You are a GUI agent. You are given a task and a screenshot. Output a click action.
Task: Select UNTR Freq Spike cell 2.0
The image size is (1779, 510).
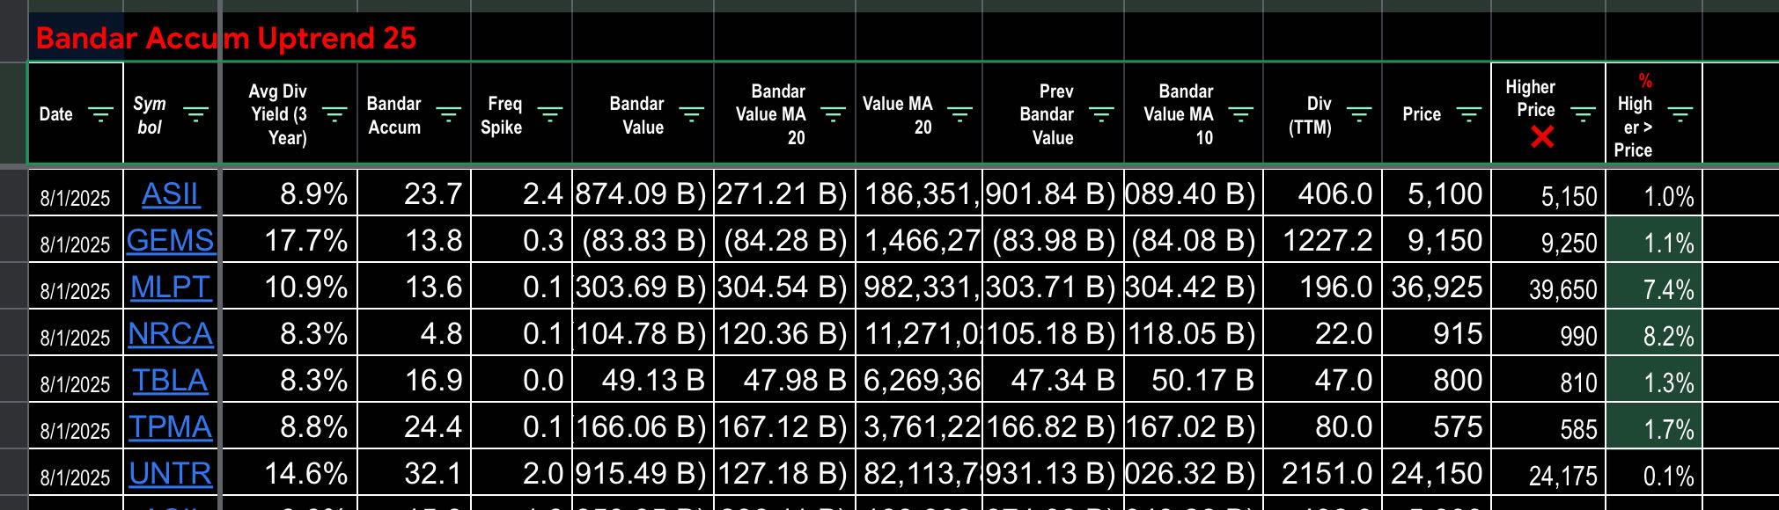coord(521,473)
